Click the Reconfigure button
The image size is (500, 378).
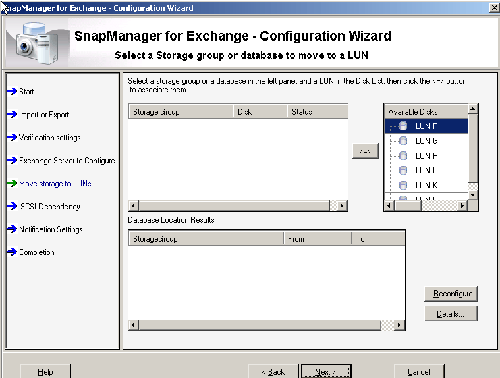point(451,294)
